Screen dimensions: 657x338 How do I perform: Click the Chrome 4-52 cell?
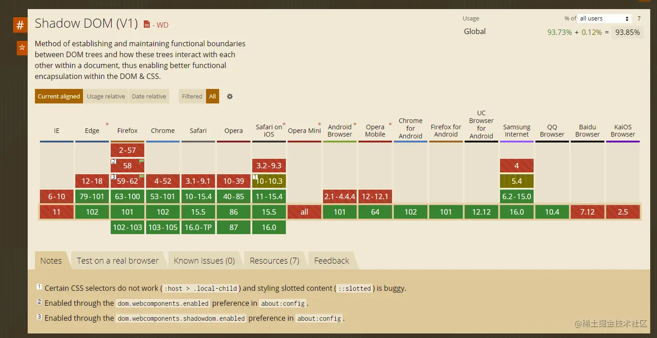tap(163, 181)
